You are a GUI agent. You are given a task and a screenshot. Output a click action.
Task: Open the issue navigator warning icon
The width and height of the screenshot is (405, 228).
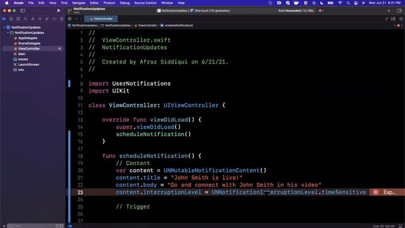pyautogui.click(x=33, y=19)
